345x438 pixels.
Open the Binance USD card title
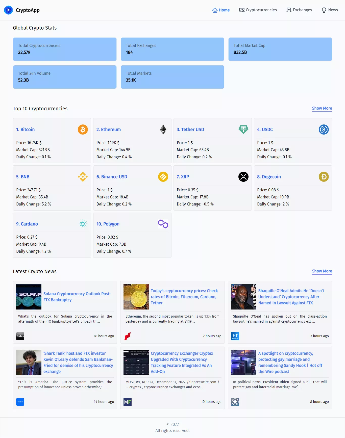pyautogui.click(x=112, y=177)
